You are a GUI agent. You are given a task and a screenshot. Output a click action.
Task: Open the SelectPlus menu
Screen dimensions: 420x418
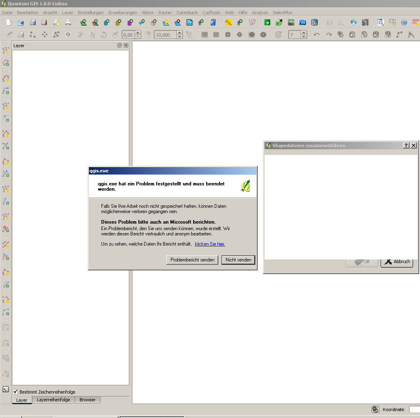coord(282,13)
